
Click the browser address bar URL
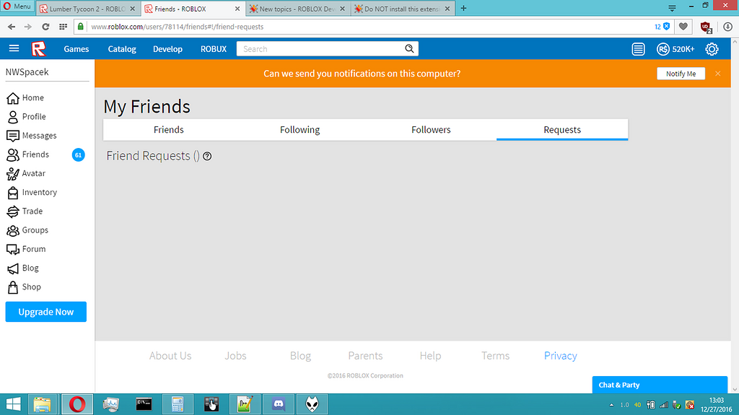coord(178,27)
